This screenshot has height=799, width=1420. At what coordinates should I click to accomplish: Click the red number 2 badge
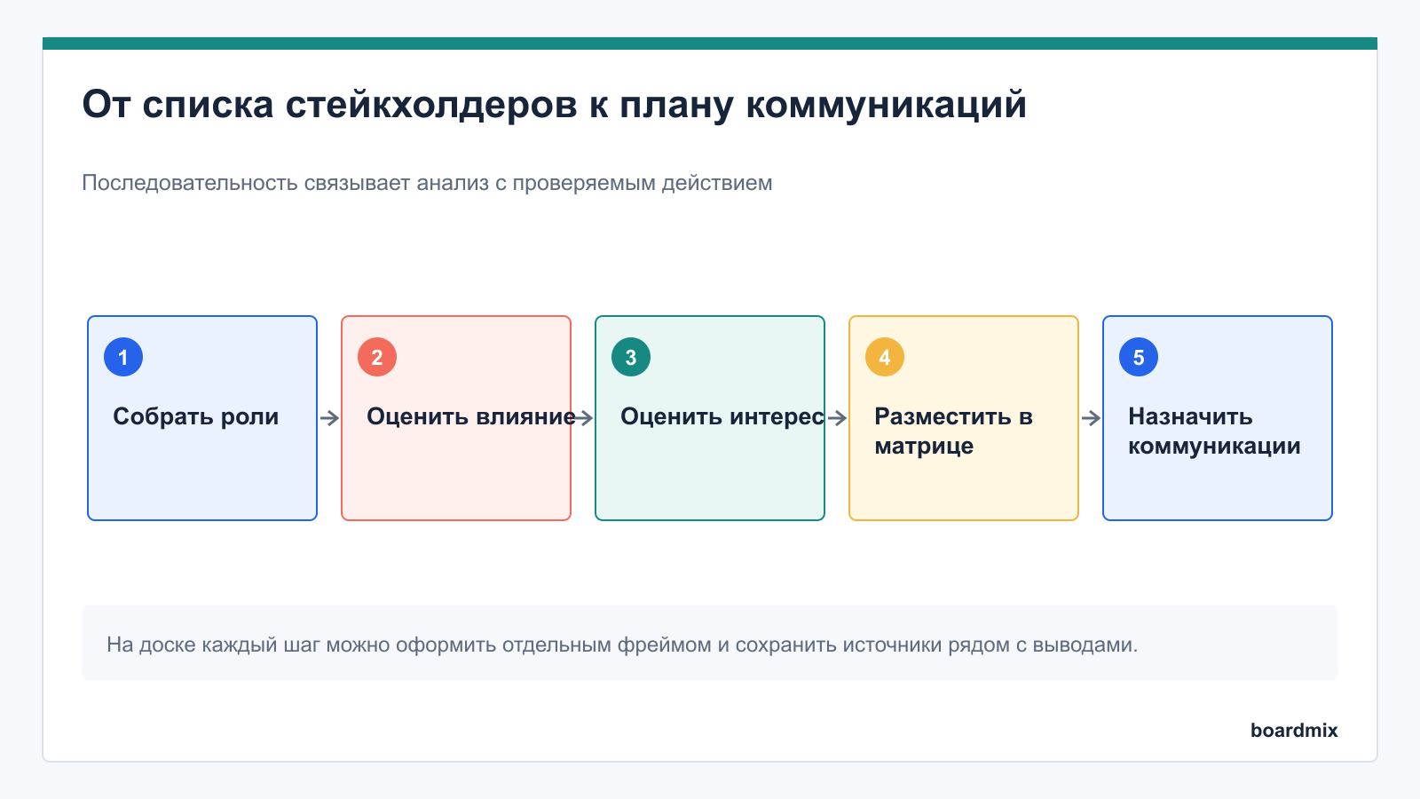click(x=377, y=357)
